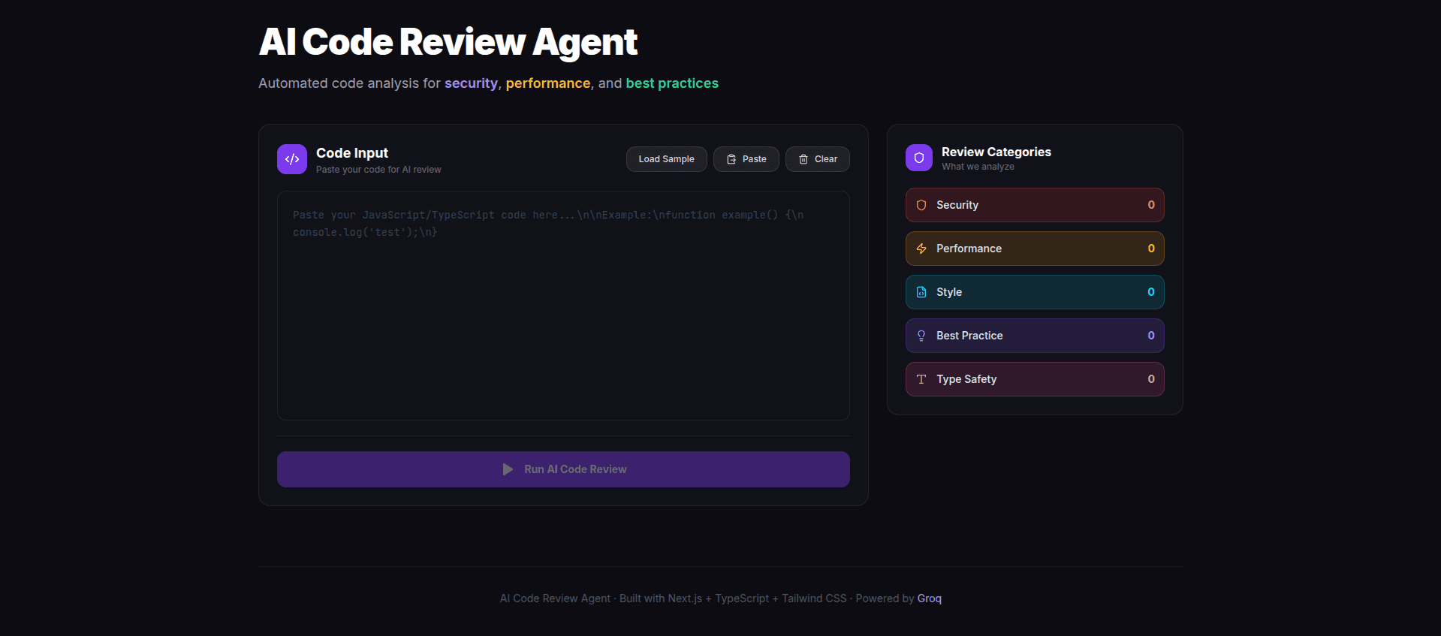Screen dimensions: 1441x636
Task: Click the Performance lightning bolt icon
Action: pos(921,249)
